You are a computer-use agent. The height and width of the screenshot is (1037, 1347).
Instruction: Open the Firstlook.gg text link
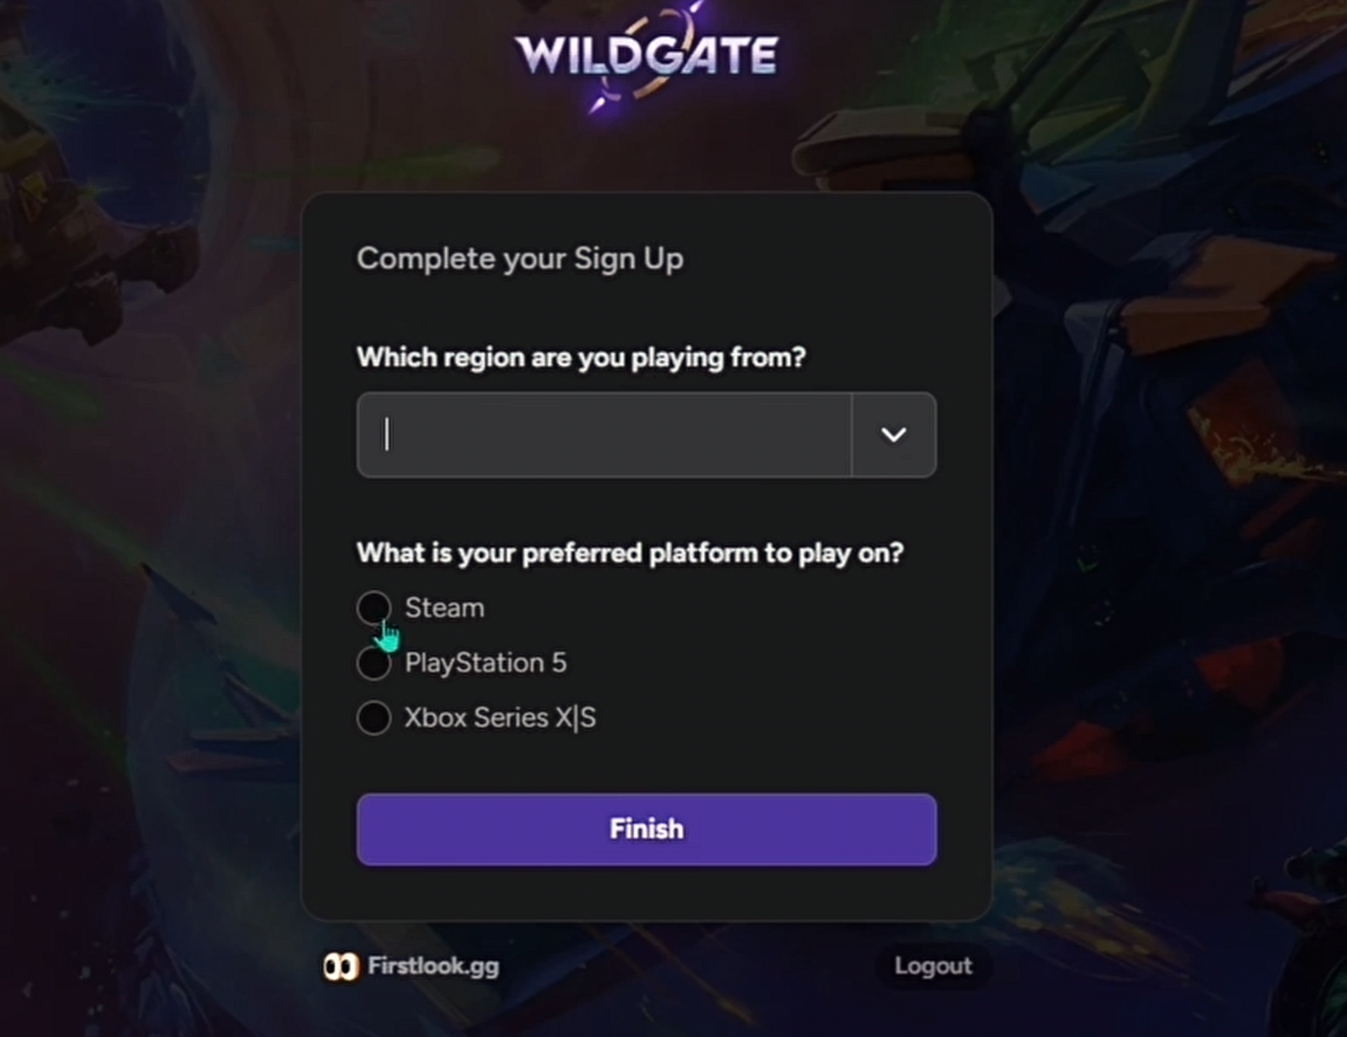tap(433, 966)
